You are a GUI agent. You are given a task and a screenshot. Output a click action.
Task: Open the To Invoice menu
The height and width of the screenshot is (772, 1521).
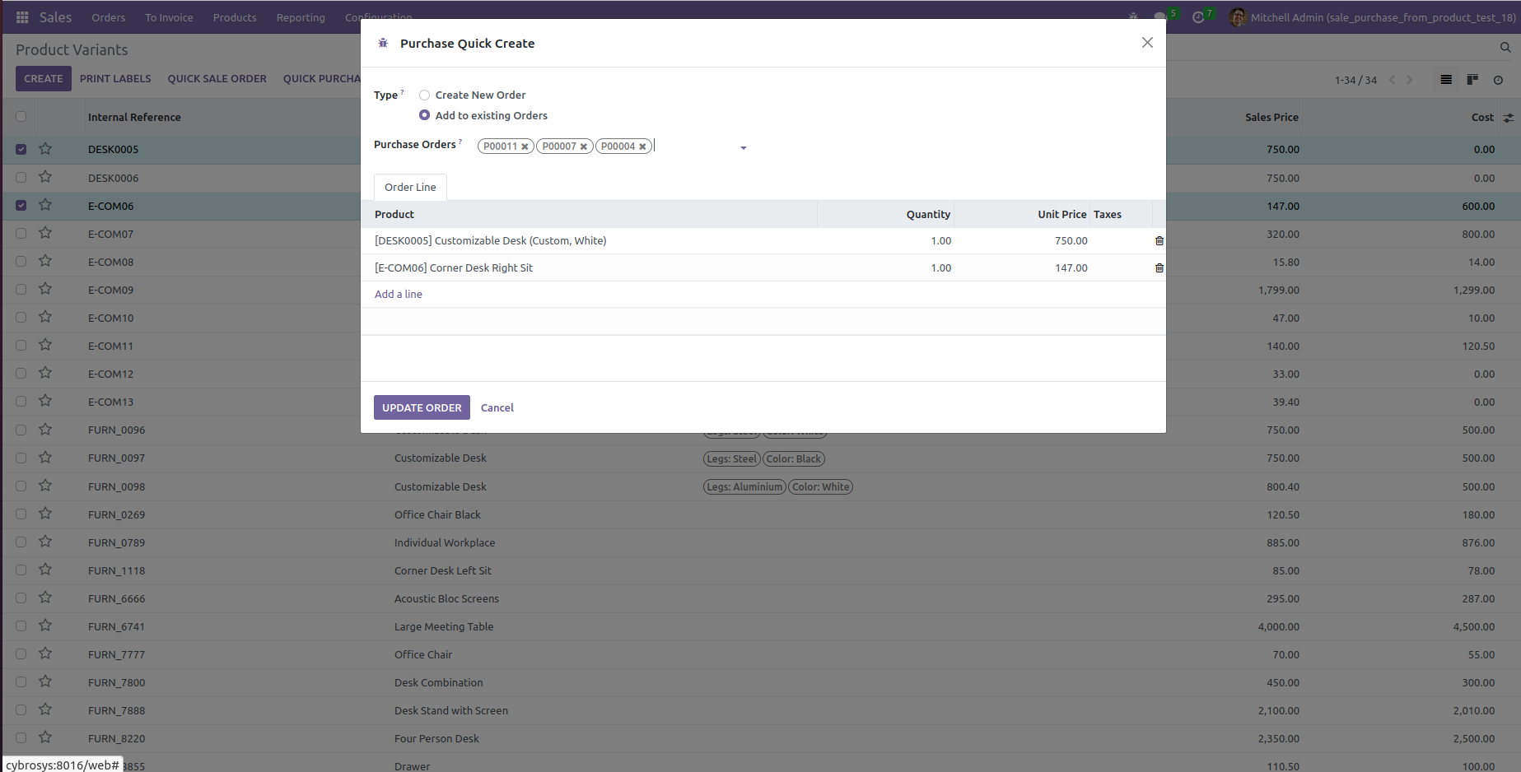169,17
